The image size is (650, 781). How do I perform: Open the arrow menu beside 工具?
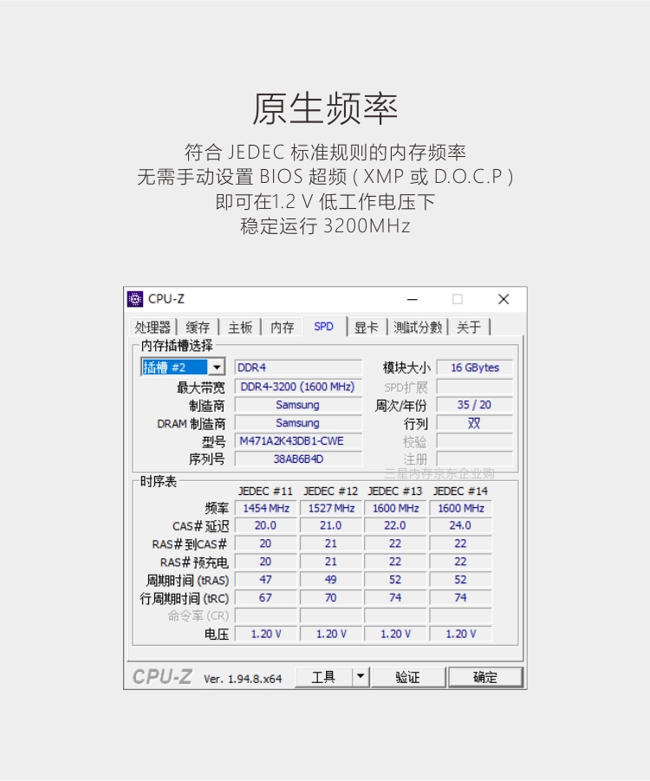click(x=361, y=677)
